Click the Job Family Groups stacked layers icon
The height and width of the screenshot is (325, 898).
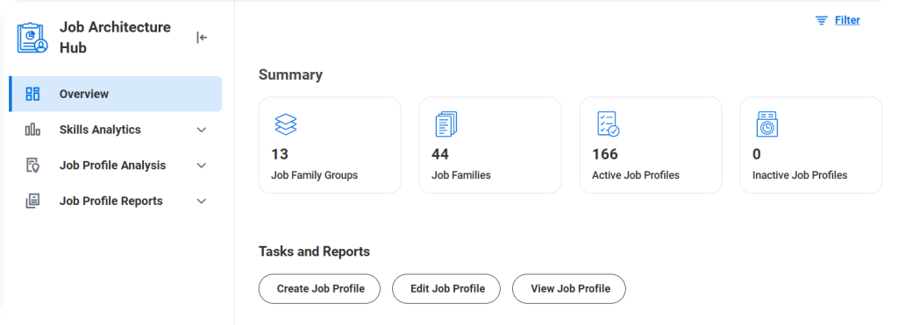[286, 124]
